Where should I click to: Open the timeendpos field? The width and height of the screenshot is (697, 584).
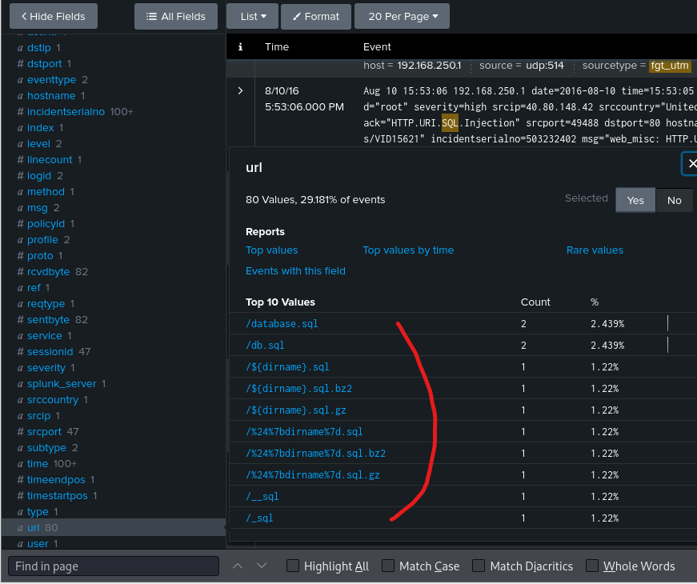pos(56,479)
